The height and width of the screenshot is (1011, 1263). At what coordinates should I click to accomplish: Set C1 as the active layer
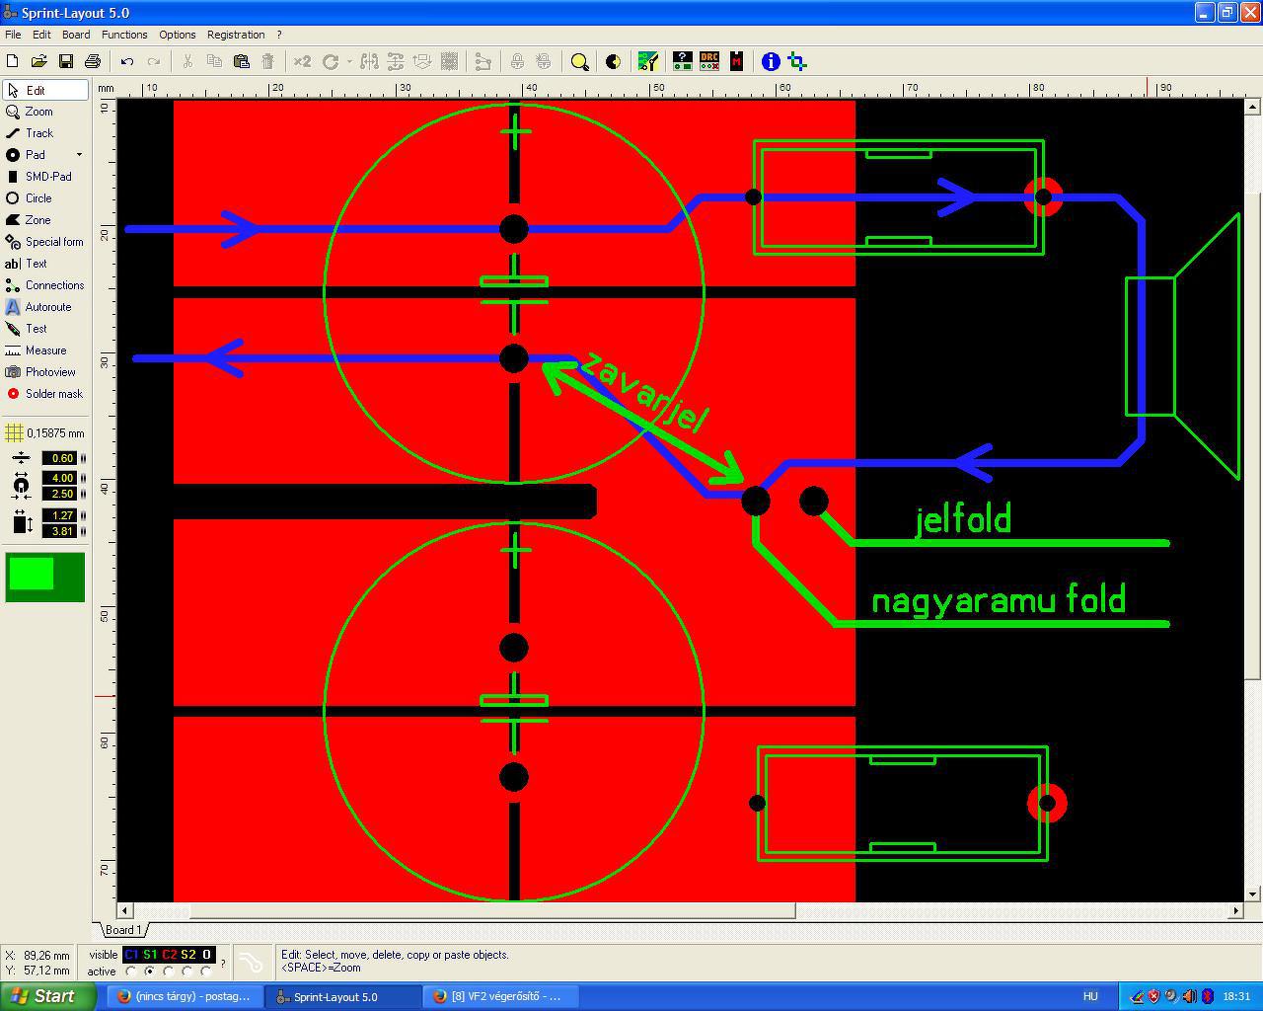131,972
